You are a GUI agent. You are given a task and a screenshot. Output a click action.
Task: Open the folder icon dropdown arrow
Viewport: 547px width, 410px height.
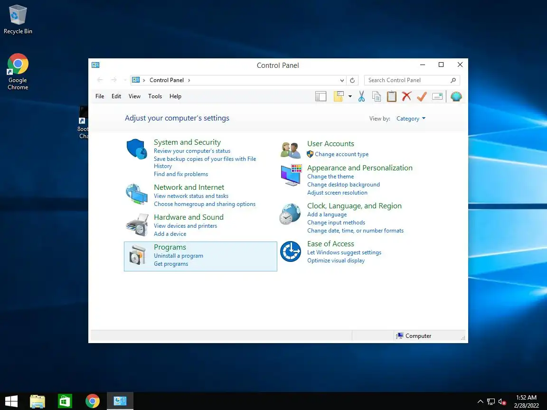coord(350,96)
